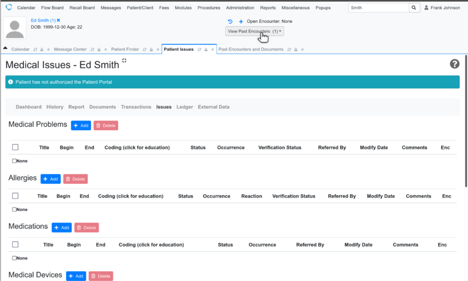Open the Fees menu
Viewport: 468px width, 281px height.
point(164,8)
